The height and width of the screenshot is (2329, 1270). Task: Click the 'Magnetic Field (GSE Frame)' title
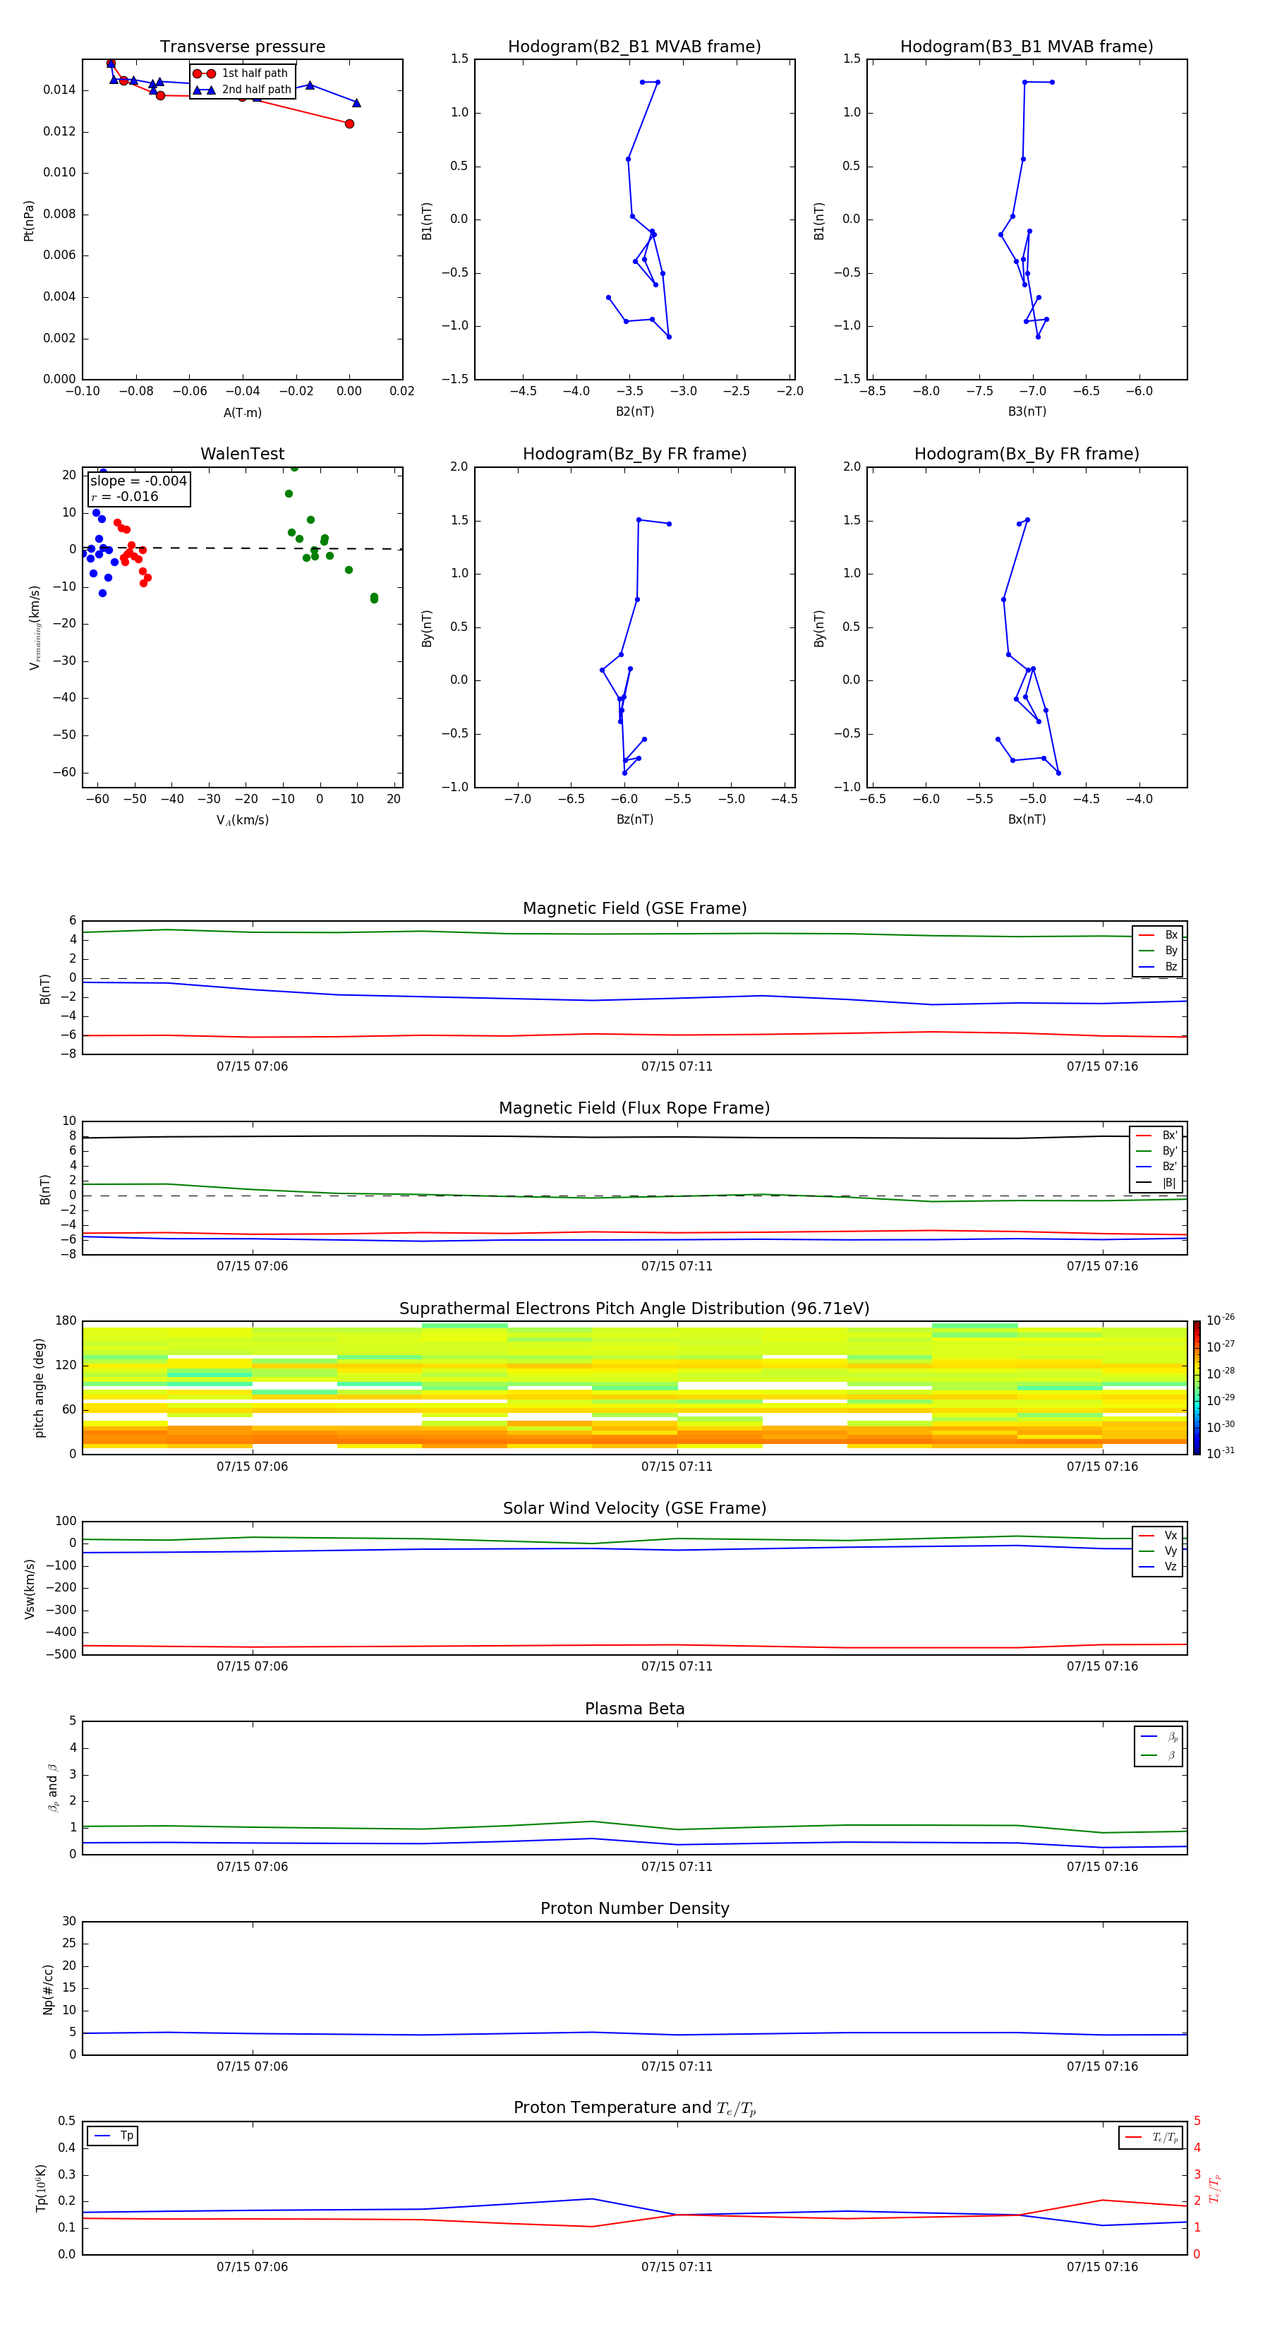click(x=634, y=908)
